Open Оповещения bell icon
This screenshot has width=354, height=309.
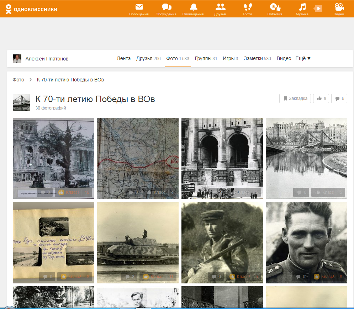193,10
